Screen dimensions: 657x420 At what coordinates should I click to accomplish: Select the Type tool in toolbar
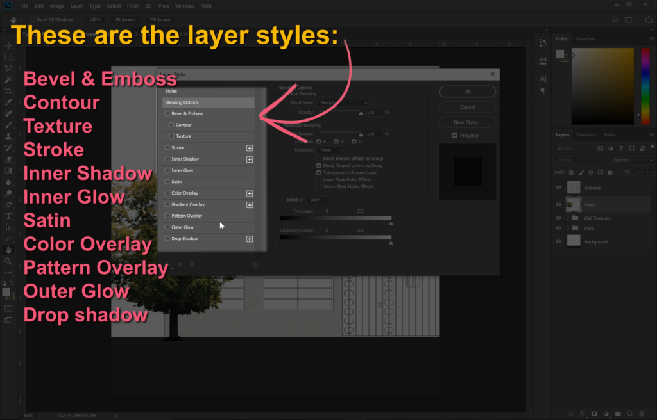(8, 216)
